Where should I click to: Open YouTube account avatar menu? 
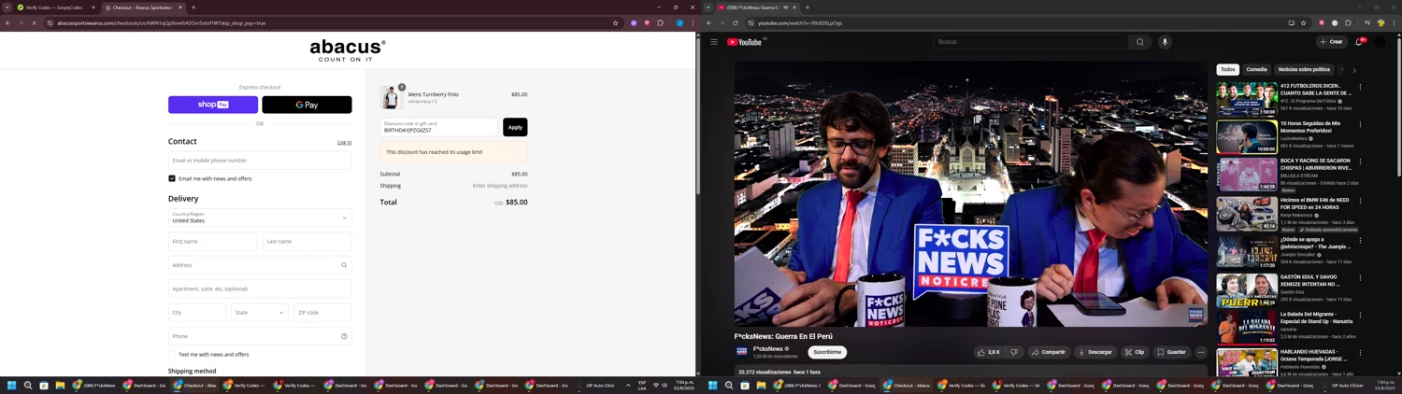[x=1380, y=42]
